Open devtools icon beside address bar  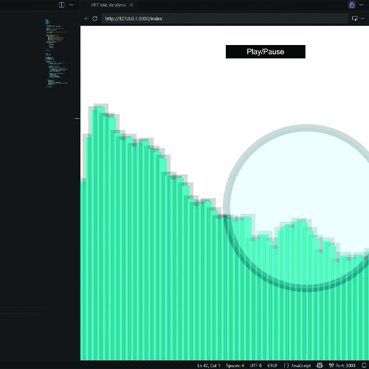click(x=354, y=18)
